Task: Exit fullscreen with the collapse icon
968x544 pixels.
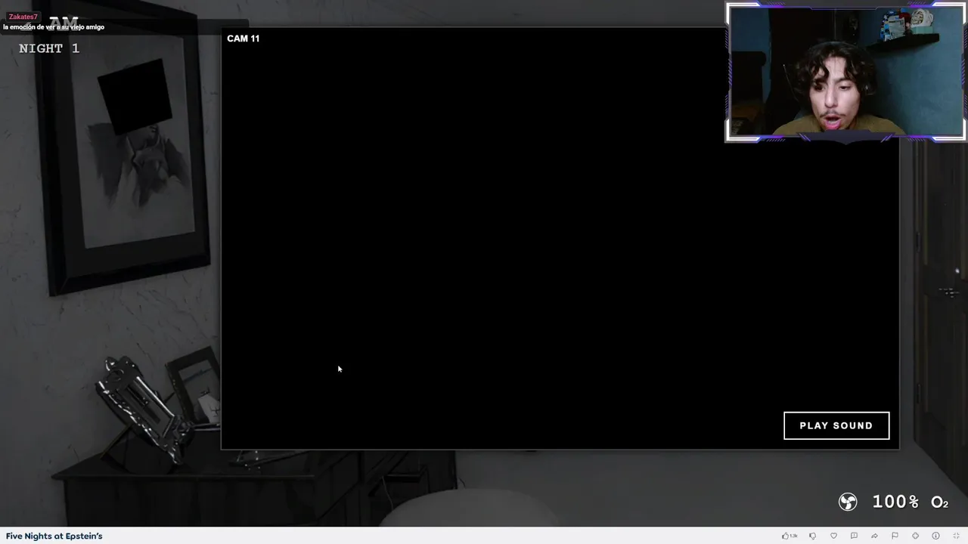Action: click(x=956, y=536)
